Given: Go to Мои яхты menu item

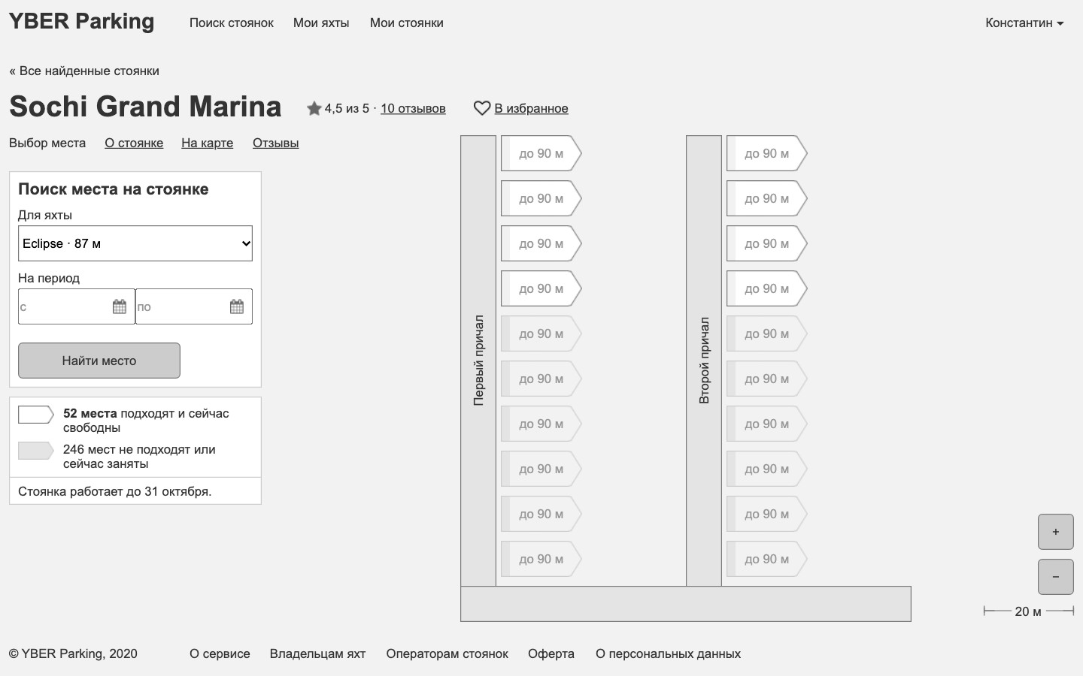Looking at the screenshot, I should [x=321, y=23].
